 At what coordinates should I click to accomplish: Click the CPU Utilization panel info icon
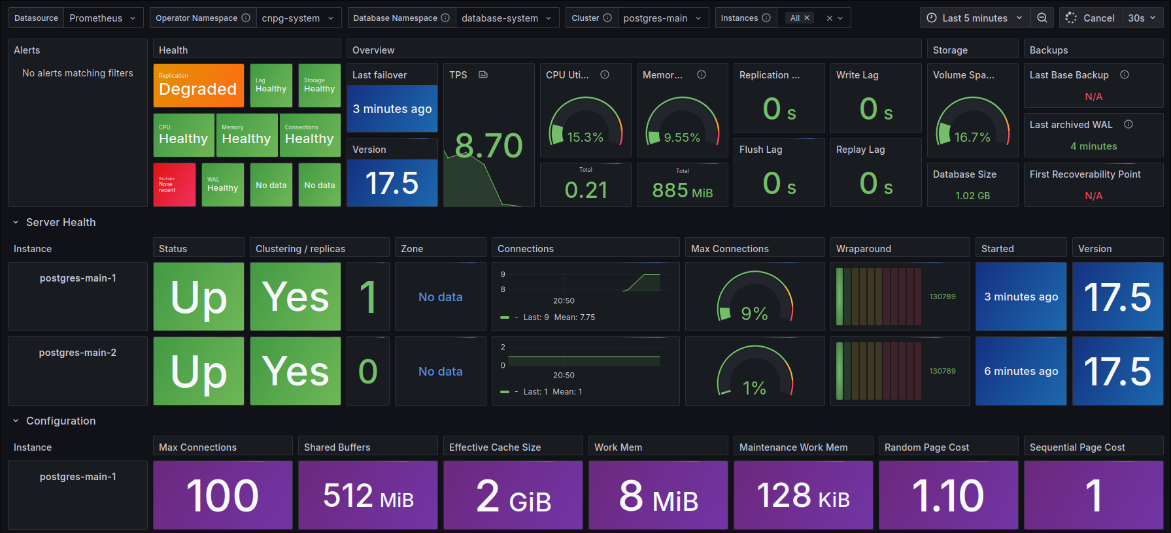coord(605,75)
